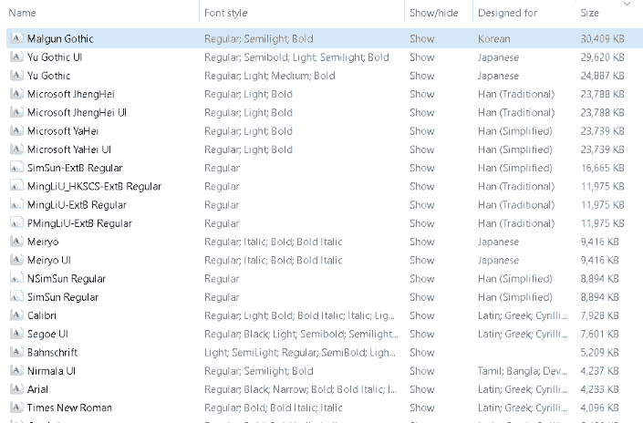The height and width of the screenshot is (423, 643).
Task: Click Times New Roman font name text
Action: [69, 408]
